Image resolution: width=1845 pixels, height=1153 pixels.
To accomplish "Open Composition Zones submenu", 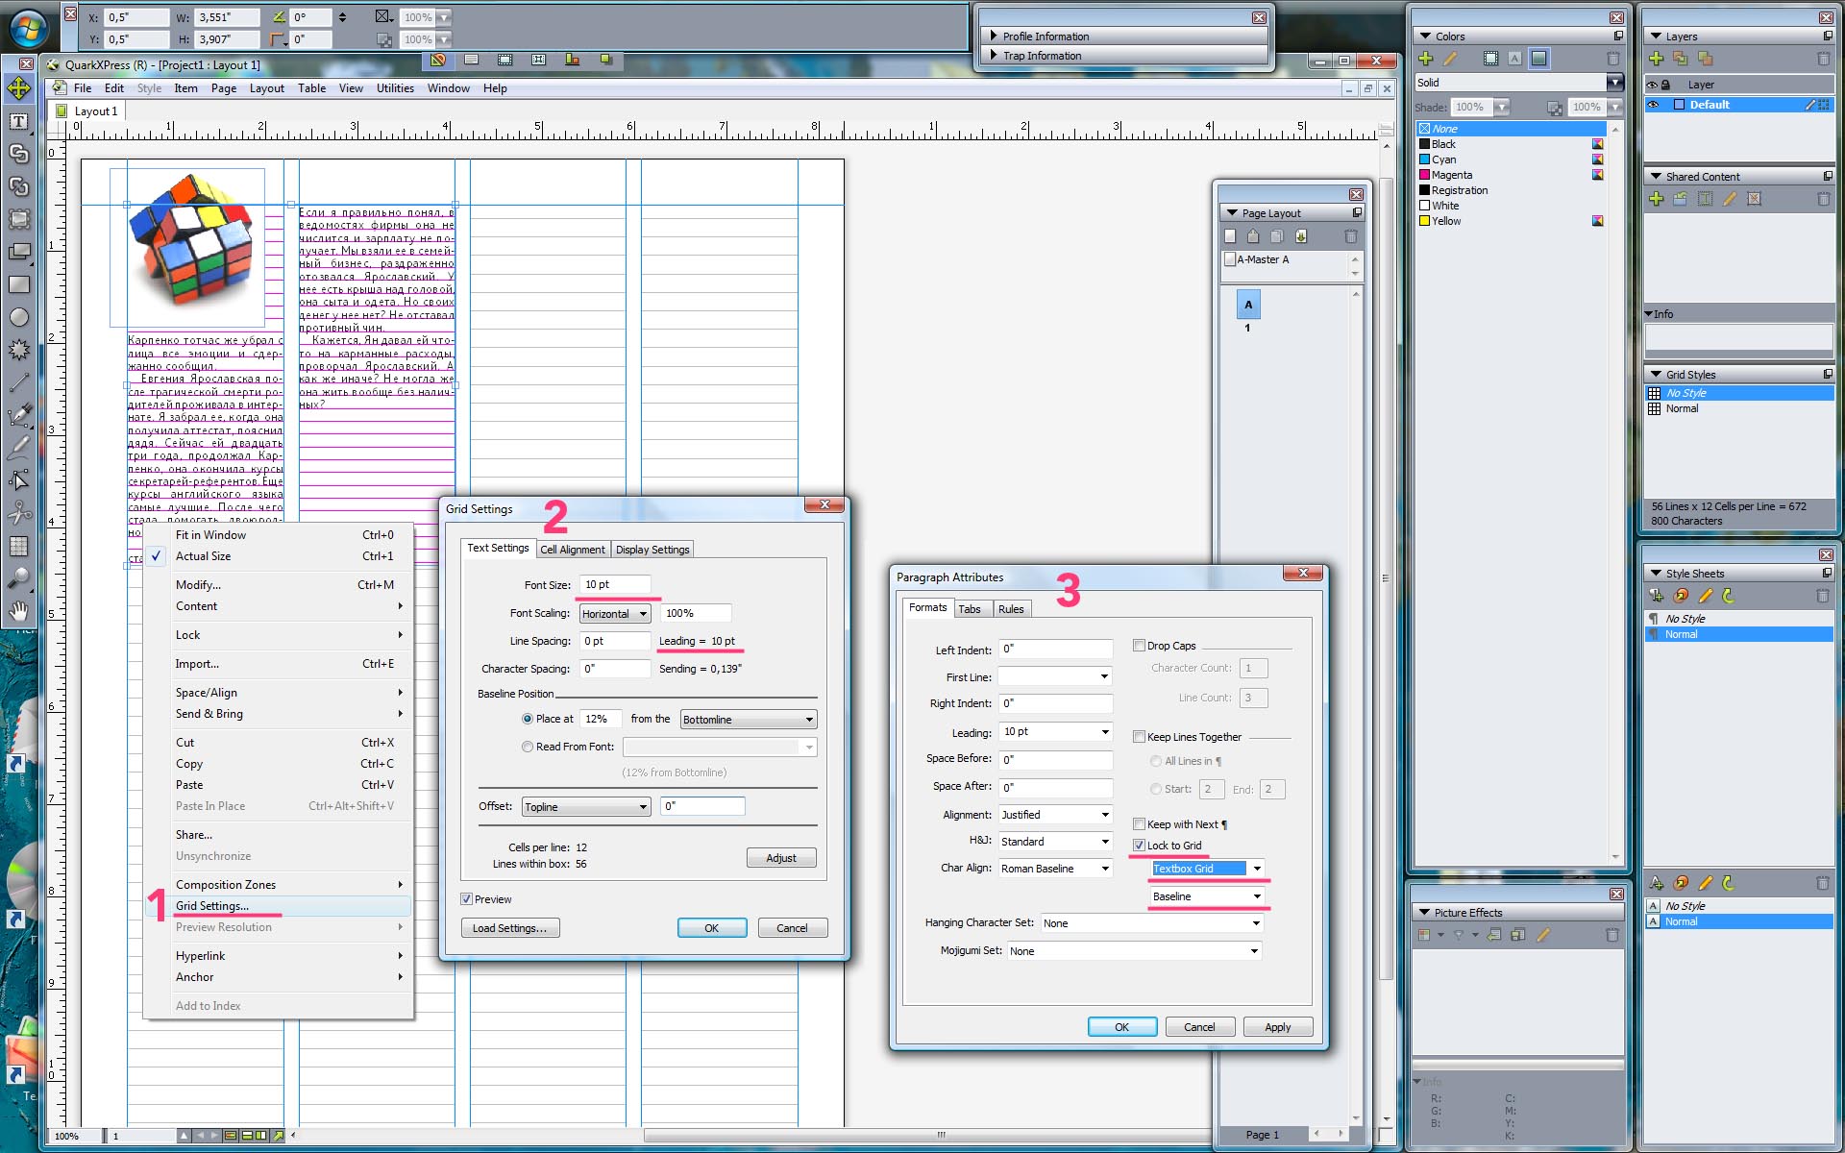I will [279, 885].
